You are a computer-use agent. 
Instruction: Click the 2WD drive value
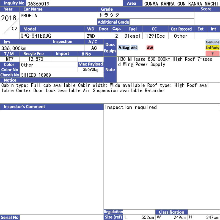91,36
